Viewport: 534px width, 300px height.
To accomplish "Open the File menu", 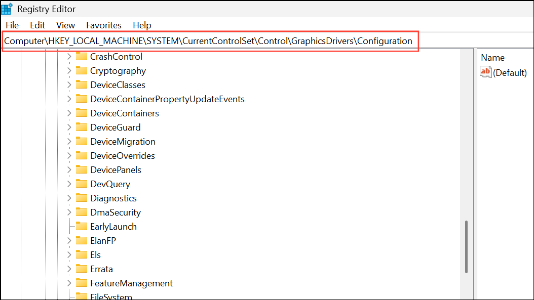I will click(12, 25).
